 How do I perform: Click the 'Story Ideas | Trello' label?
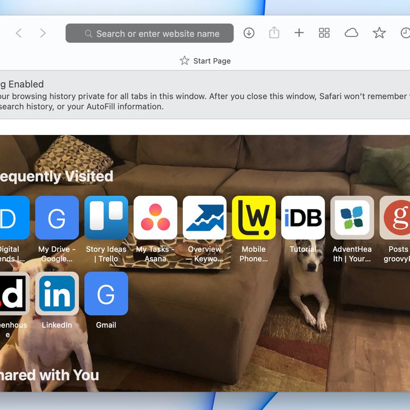click(x=106, y=254)
